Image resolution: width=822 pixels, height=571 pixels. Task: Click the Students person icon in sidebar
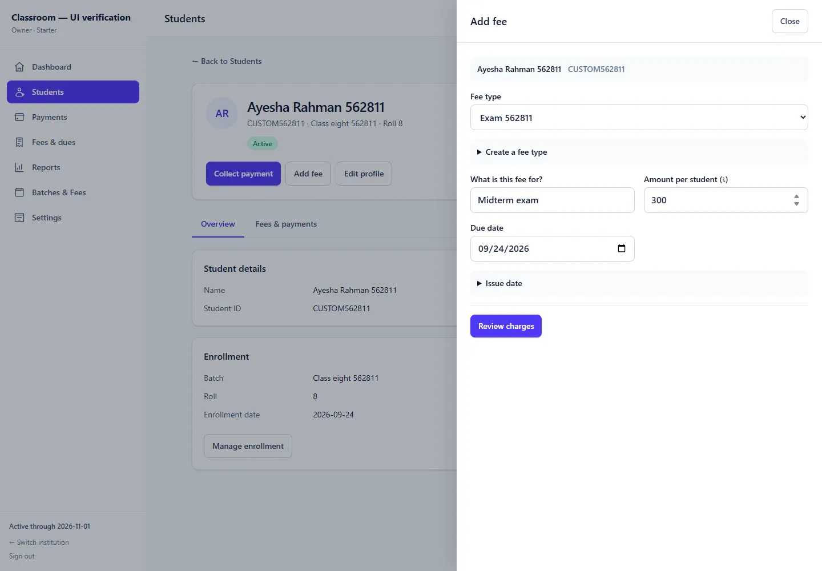click(x=19, y=92)
